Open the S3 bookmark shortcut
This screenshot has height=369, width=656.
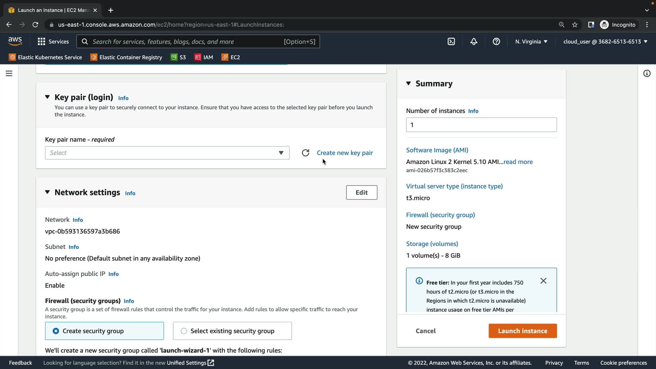click(x=178, y=57)
